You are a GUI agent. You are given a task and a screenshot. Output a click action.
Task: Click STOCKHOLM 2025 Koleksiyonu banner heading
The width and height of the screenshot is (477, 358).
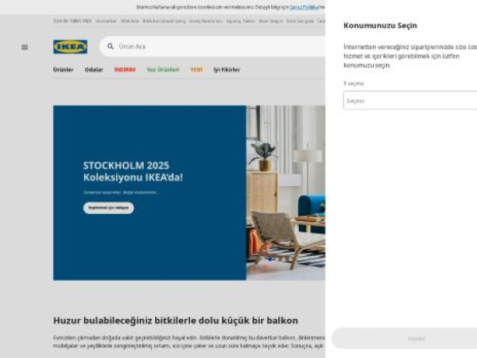coord(133,171)
